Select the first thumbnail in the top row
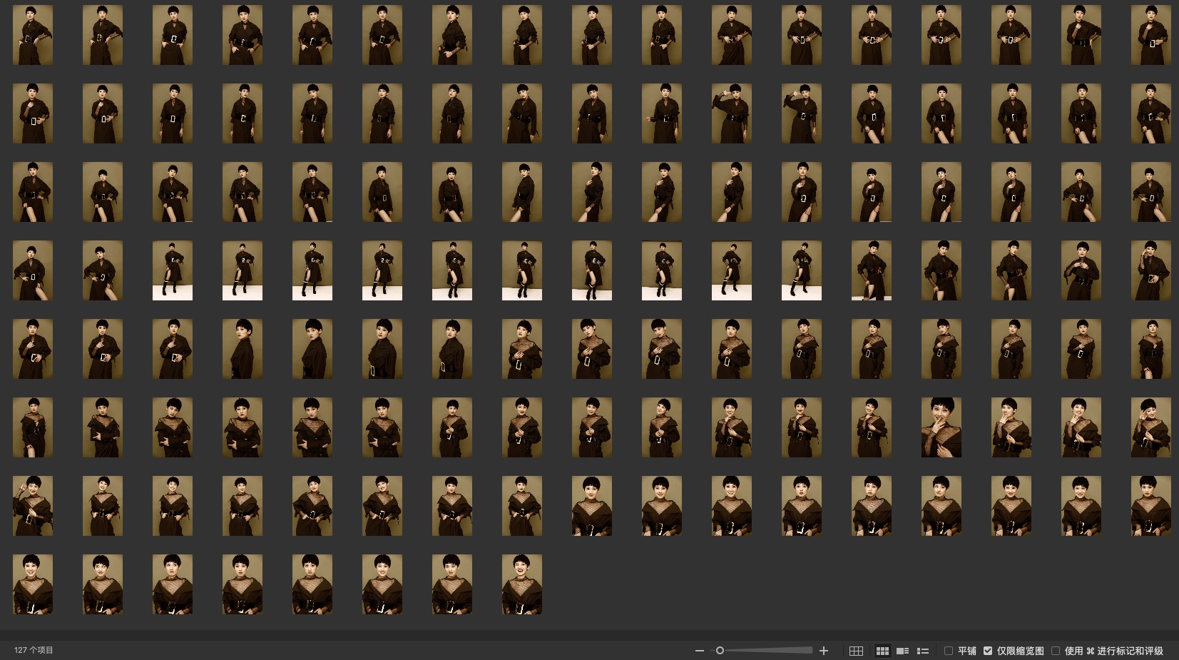Screen dimensions: 1179x660 [33, 35]
